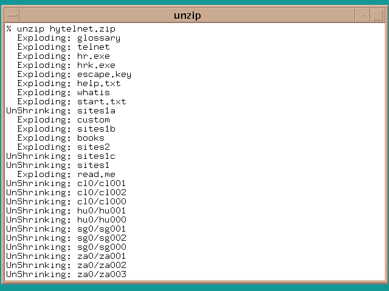The width and height of the screenshot is (389, 291).
Task: Click on "start.txt" in the terminal
Action: click(102, 102)
